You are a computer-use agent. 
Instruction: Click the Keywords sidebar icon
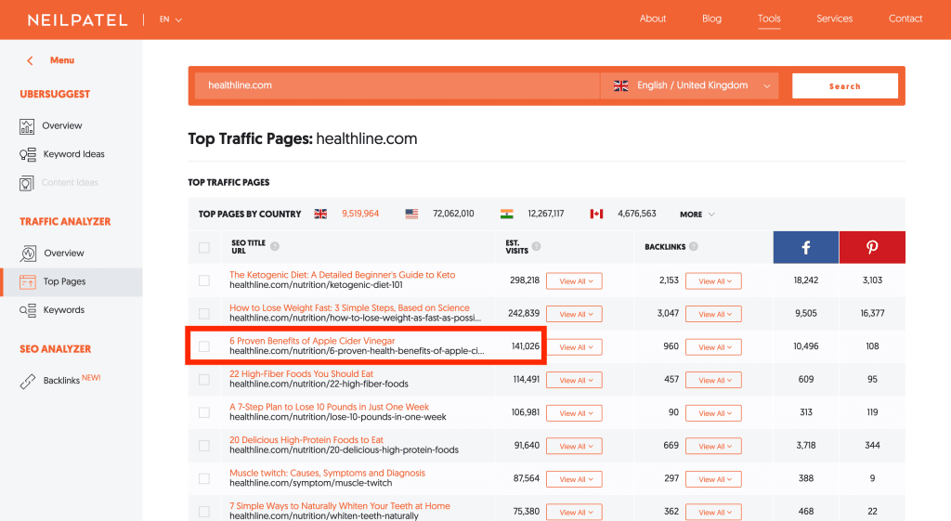click(x=27, y=310)
